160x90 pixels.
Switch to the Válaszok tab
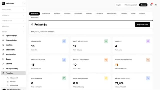[x=67, y=14]
